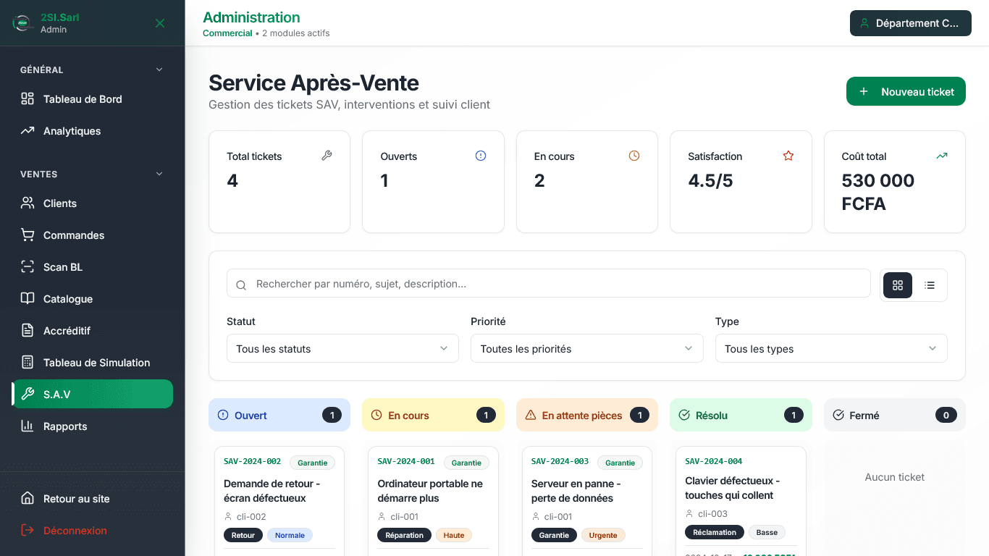Click Clavier défectueux ticket title
The width and height of the screenshot is (989, 556).
point(732,488)
